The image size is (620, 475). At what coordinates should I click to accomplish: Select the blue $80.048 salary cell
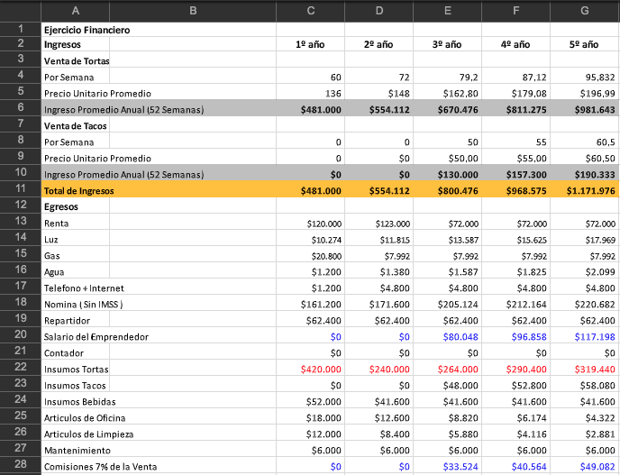(x=447, y=336)
